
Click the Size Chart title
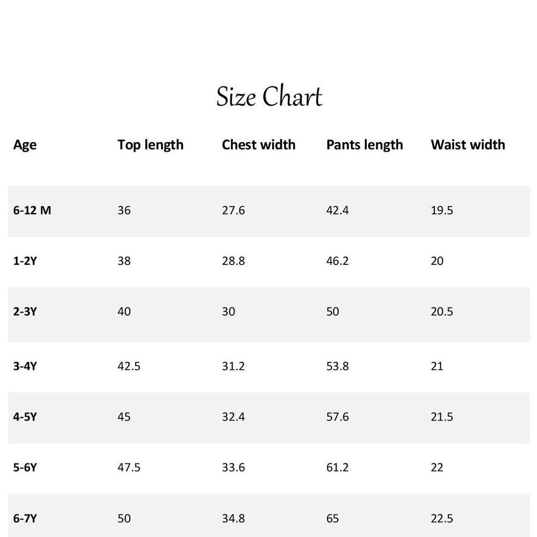(269, 96)
